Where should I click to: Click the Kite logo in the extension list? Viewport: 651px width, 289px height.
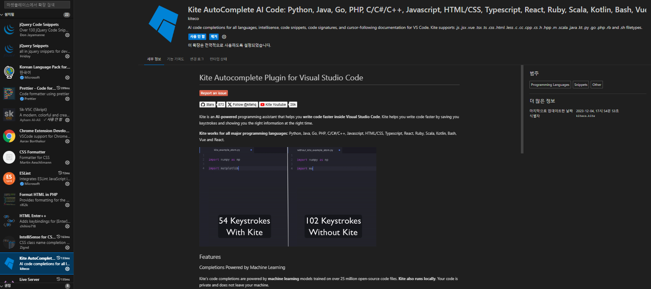[9, 263]
